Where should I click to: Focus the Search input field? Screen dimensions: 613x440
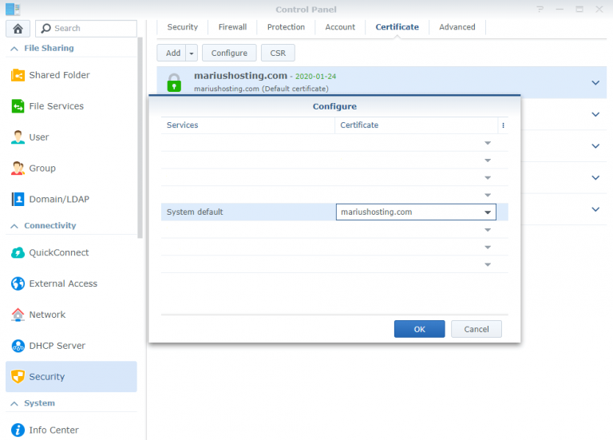86,29
